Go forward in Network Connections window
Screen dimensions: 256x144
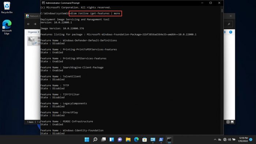click(x=35, y=24)
